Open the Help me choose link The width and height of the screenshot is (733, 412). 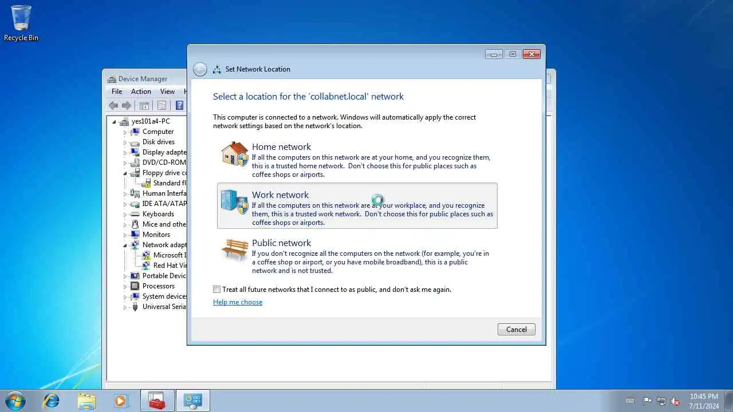238,302
